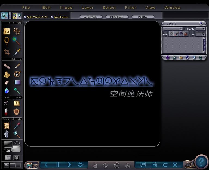This screenshot has height=170, width=209.
Task: Toggle lock image pixels brush
Action: click(x=176, y=34)
